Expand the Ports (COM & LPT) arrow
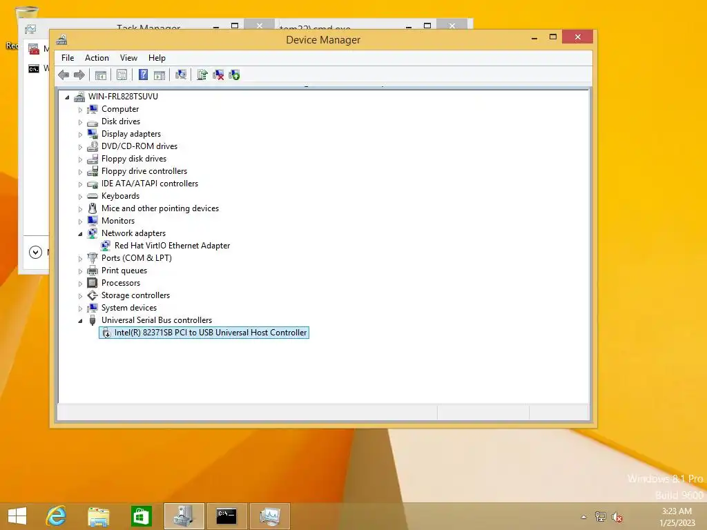This screenshot has width=707, height=530. tap(80, 259)
